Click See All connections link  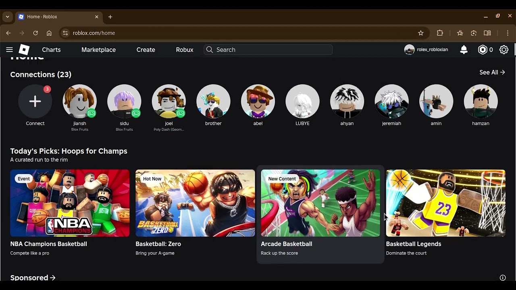[x=492, y=72]
